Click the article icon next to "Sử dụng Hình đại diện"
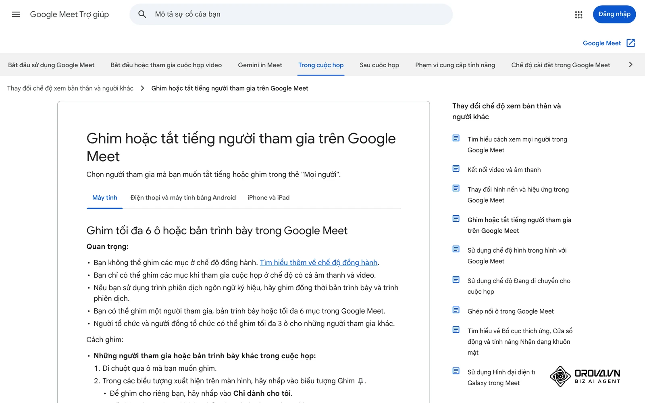The image size is (645, 403). (456, 371)
